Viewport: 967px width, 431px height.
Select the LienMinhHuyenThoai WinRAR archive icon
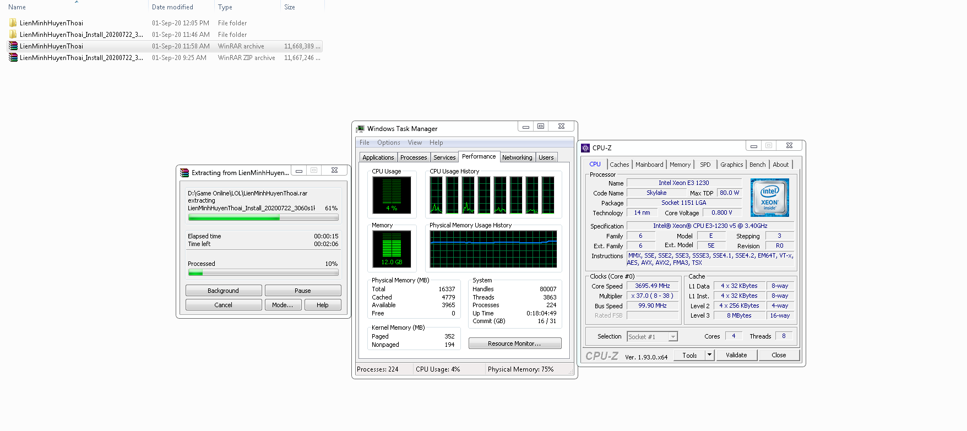13,46
